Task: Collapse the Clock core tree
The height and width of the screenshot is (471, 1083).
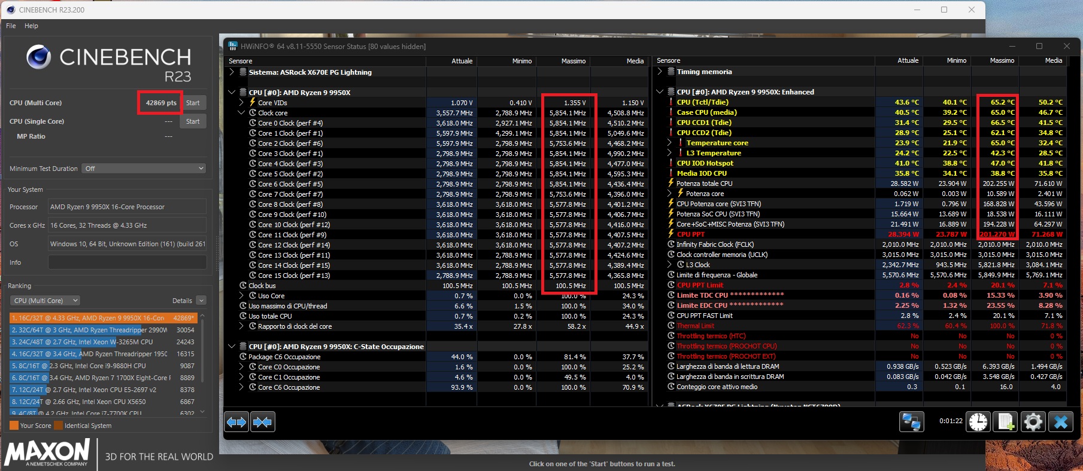Action: pos(241,112)
